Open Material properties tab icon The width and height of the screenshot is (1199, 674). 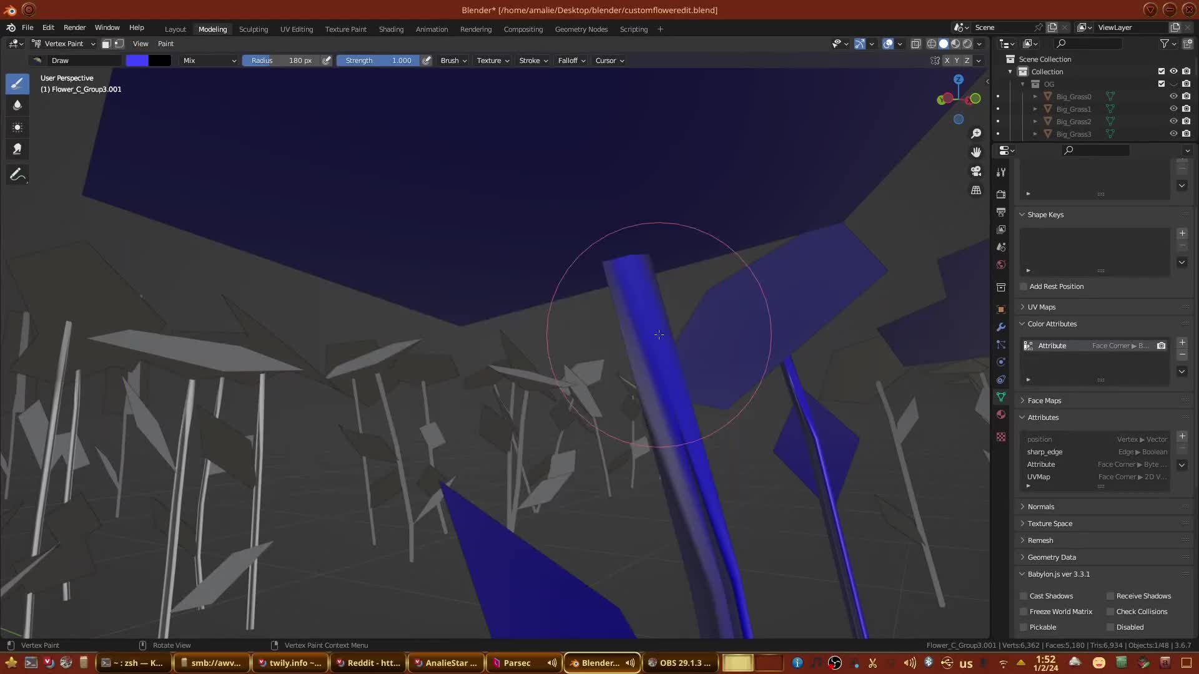[1001, 414]
